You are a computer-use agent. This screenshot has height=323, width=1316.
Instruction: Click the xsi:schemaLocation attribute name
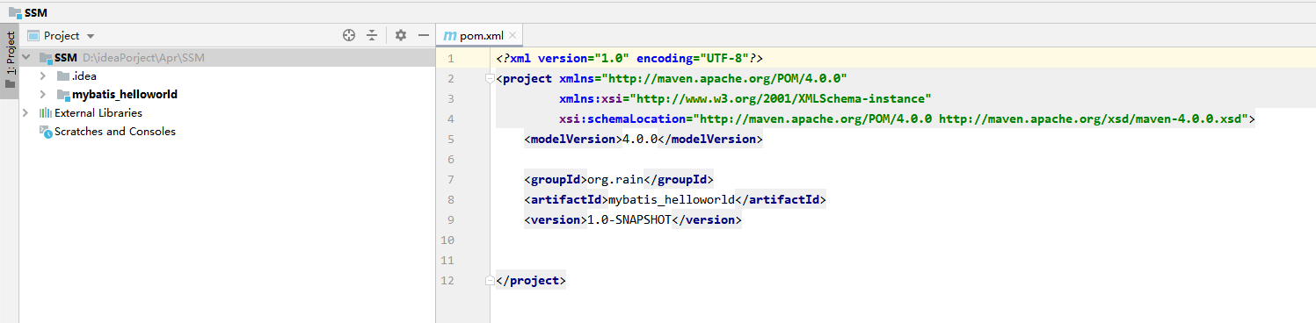pyautogui.click(x=622, y=118)
